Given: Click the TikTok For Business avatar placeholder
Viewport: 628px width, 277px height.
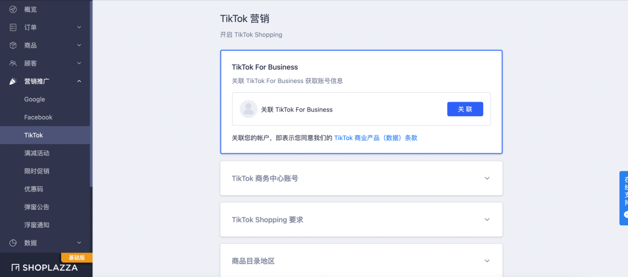Looking at the screenshot, I should click(248, 109).
